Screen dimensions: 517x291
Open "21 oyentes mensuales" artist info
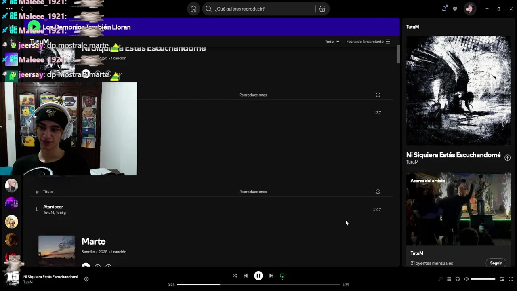[431, 263]
